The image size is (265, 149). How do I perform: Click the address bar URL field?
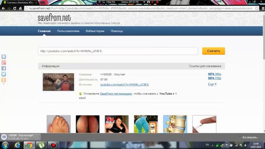[x=140, y=8]
